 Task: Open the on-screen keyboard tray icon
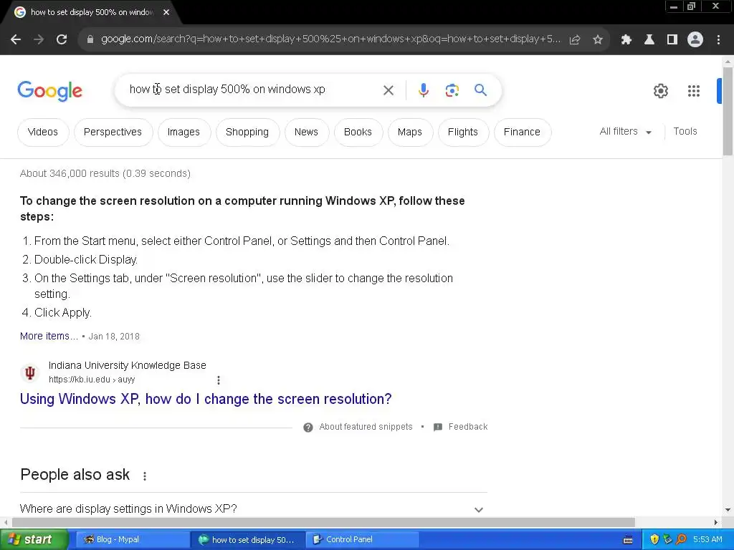point(628,540)
